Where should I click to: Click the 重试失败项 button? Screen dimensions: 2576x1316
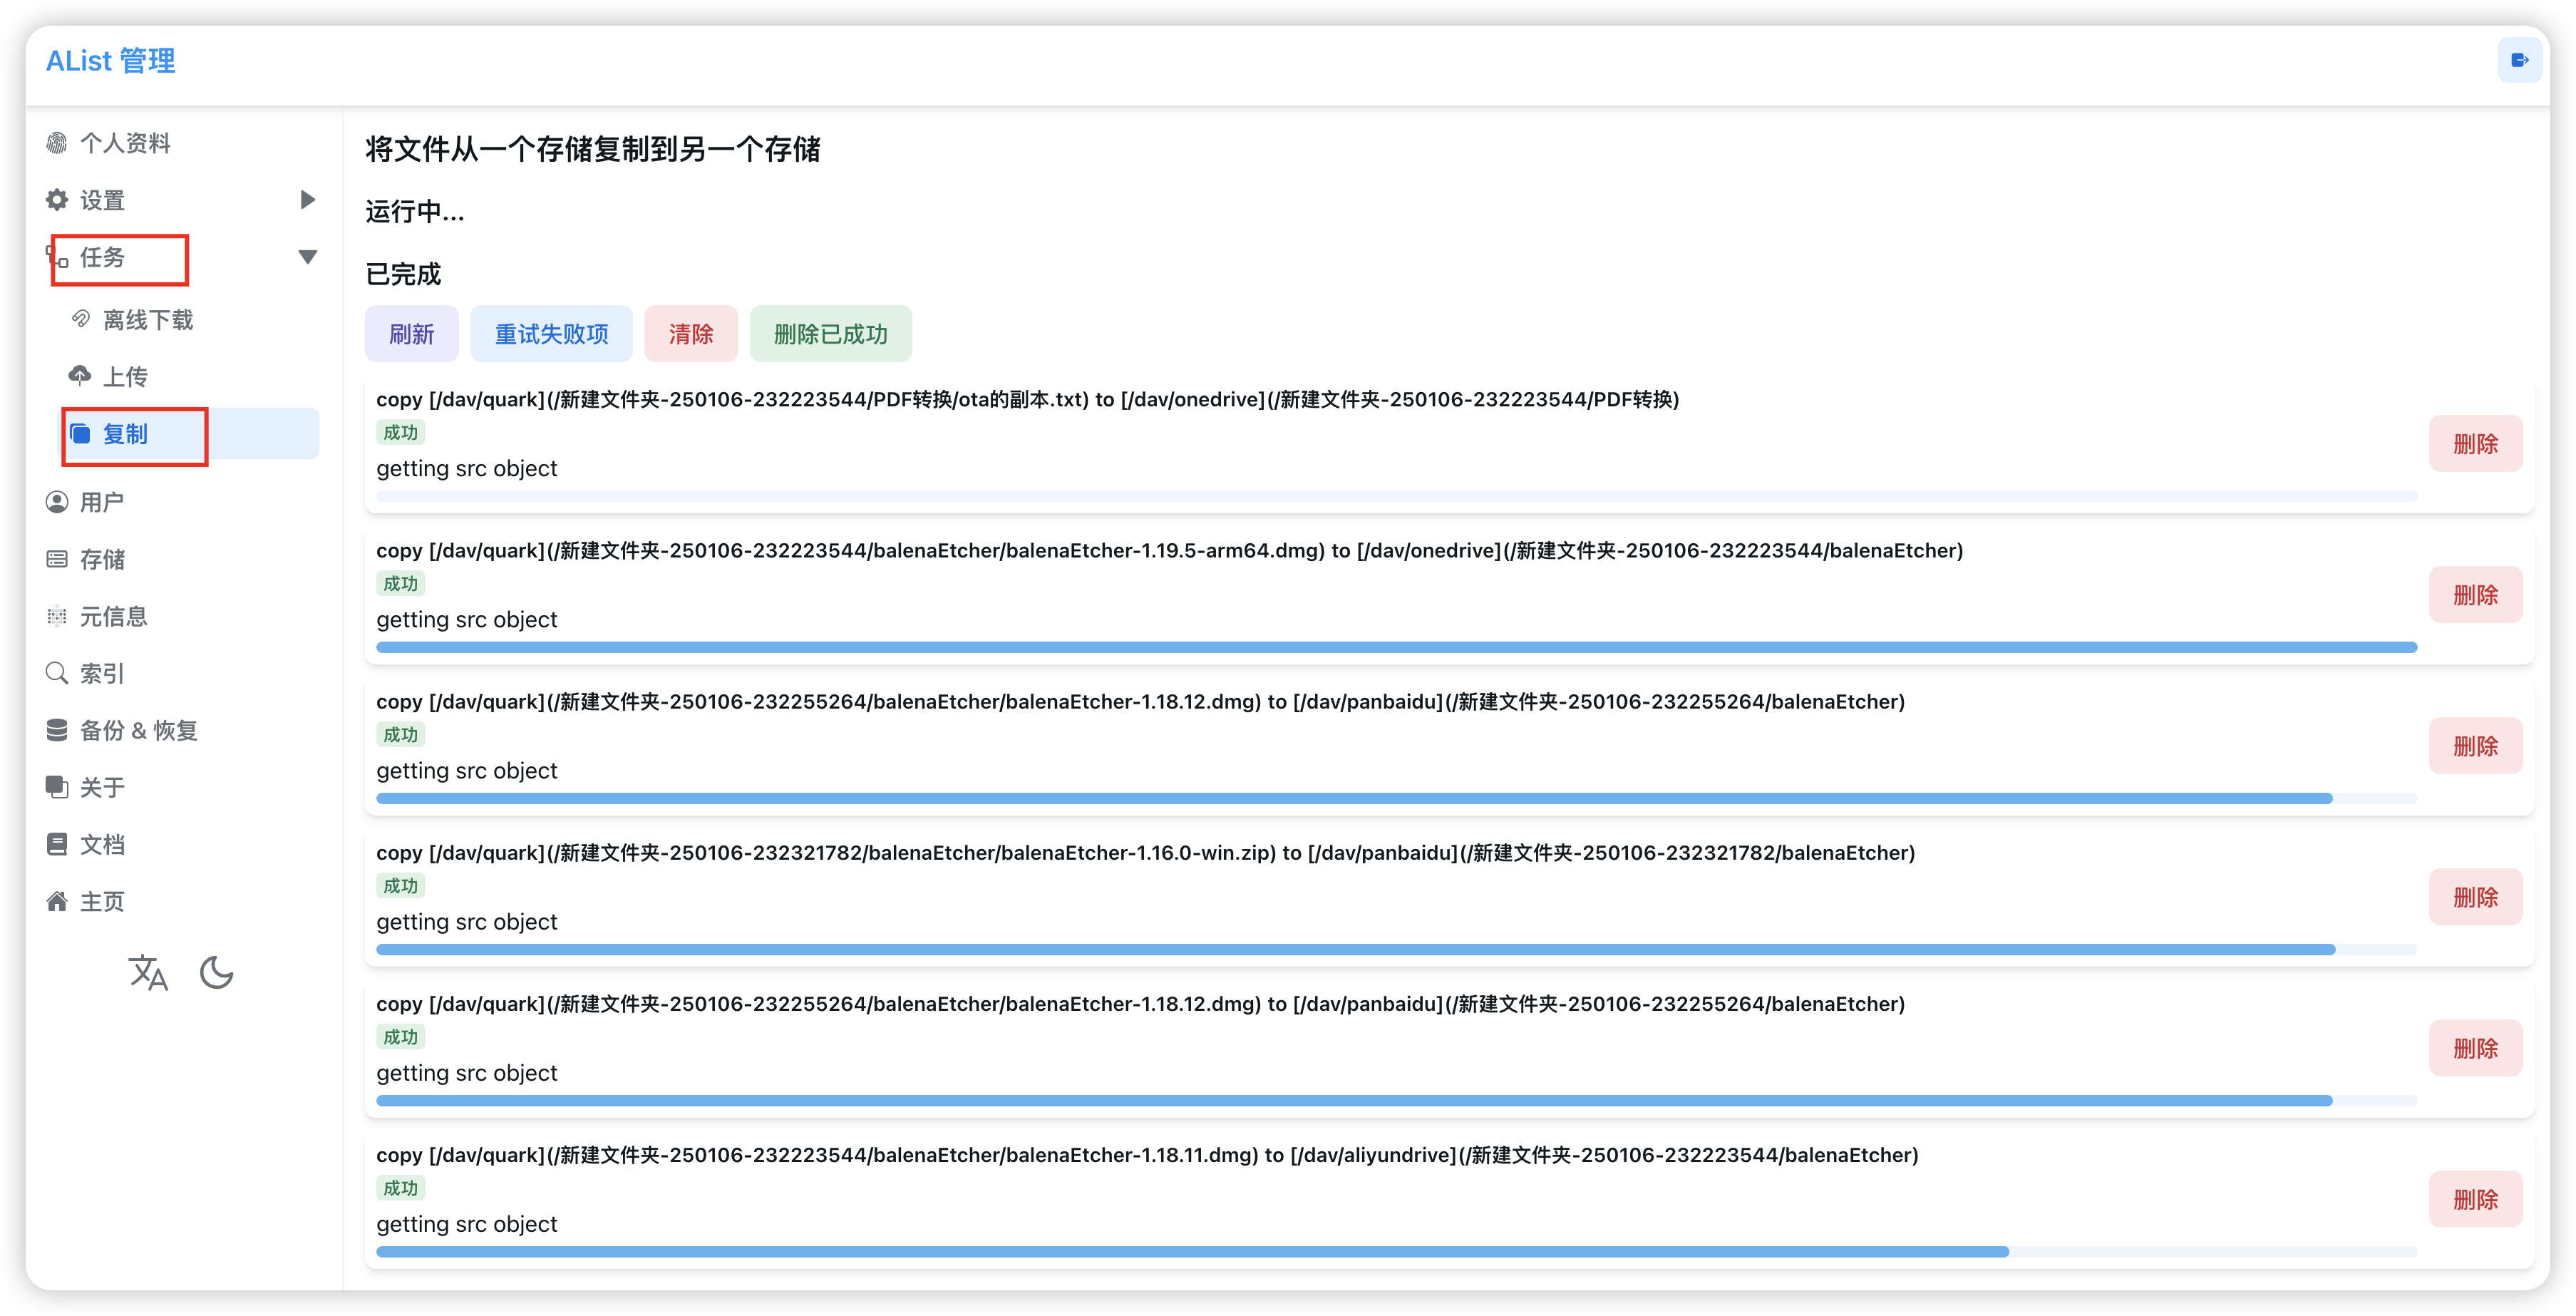(x=551, y=334)
